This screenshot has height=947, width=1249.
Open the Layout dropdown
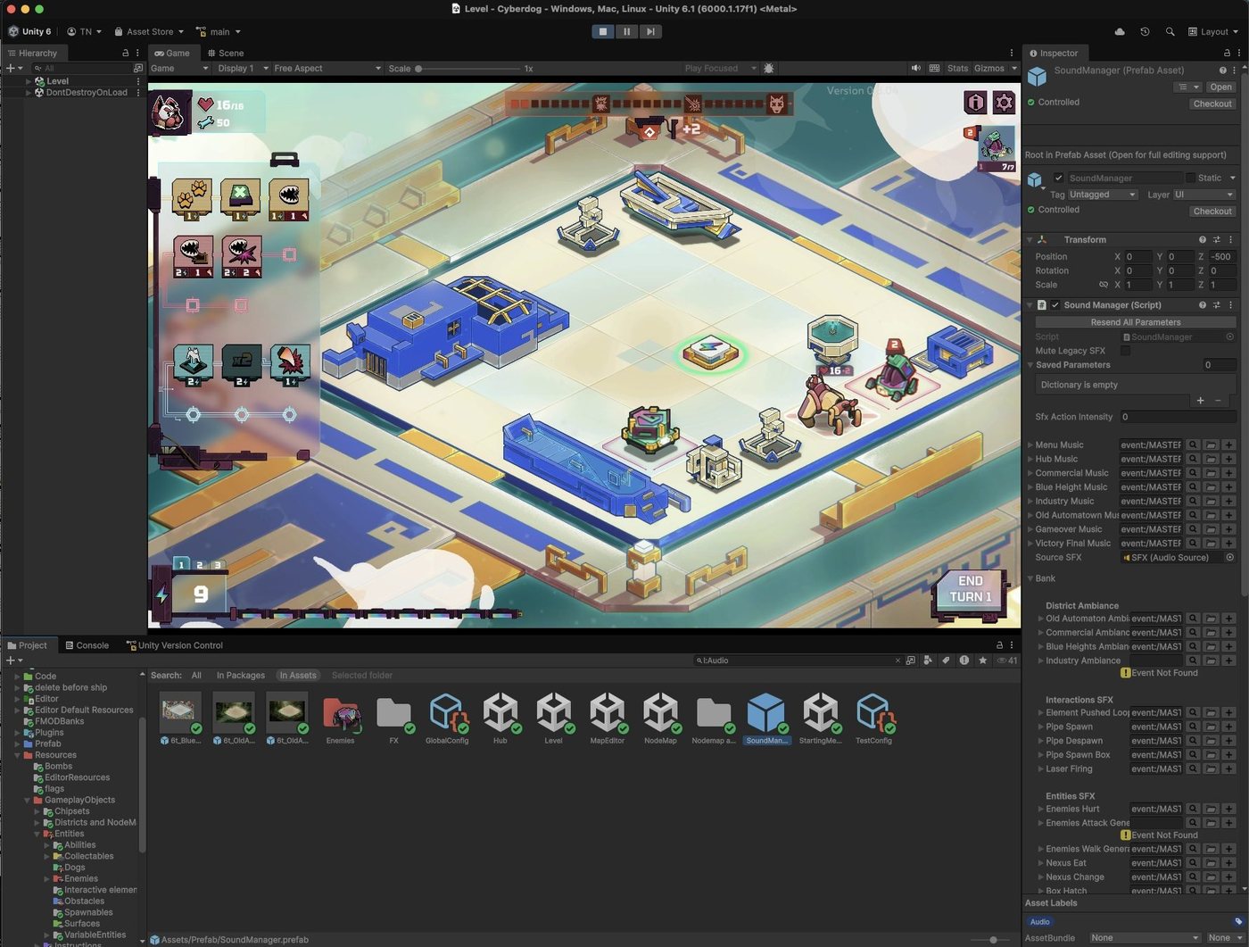click(x=1213, y=31)
